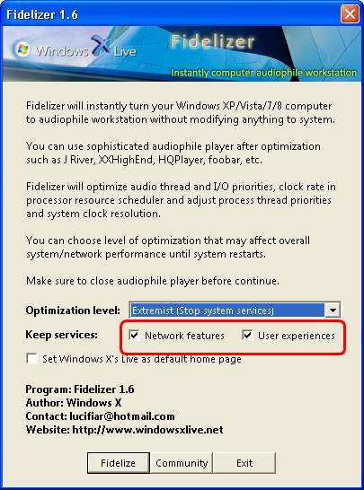
Task: Open the Community button
Action: point(182,463)
